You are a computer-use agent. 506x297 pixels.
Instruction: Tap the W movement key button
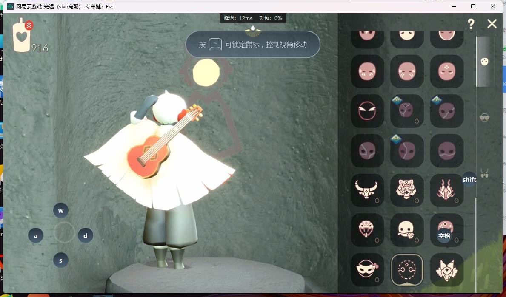[61, 211]
